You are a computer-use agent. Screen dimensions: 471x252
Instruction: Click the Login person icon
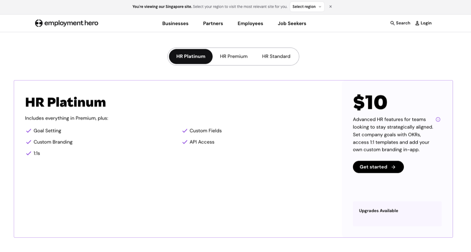point(417,23)
